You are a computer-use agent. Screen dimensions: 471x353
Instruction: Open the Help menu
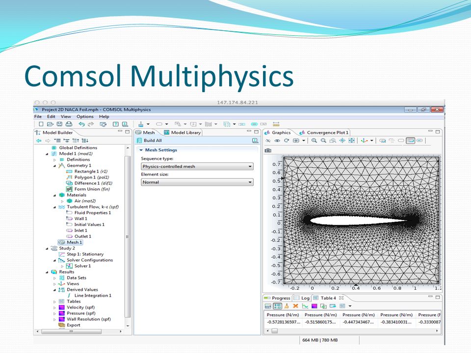click(x=104, y=117)
